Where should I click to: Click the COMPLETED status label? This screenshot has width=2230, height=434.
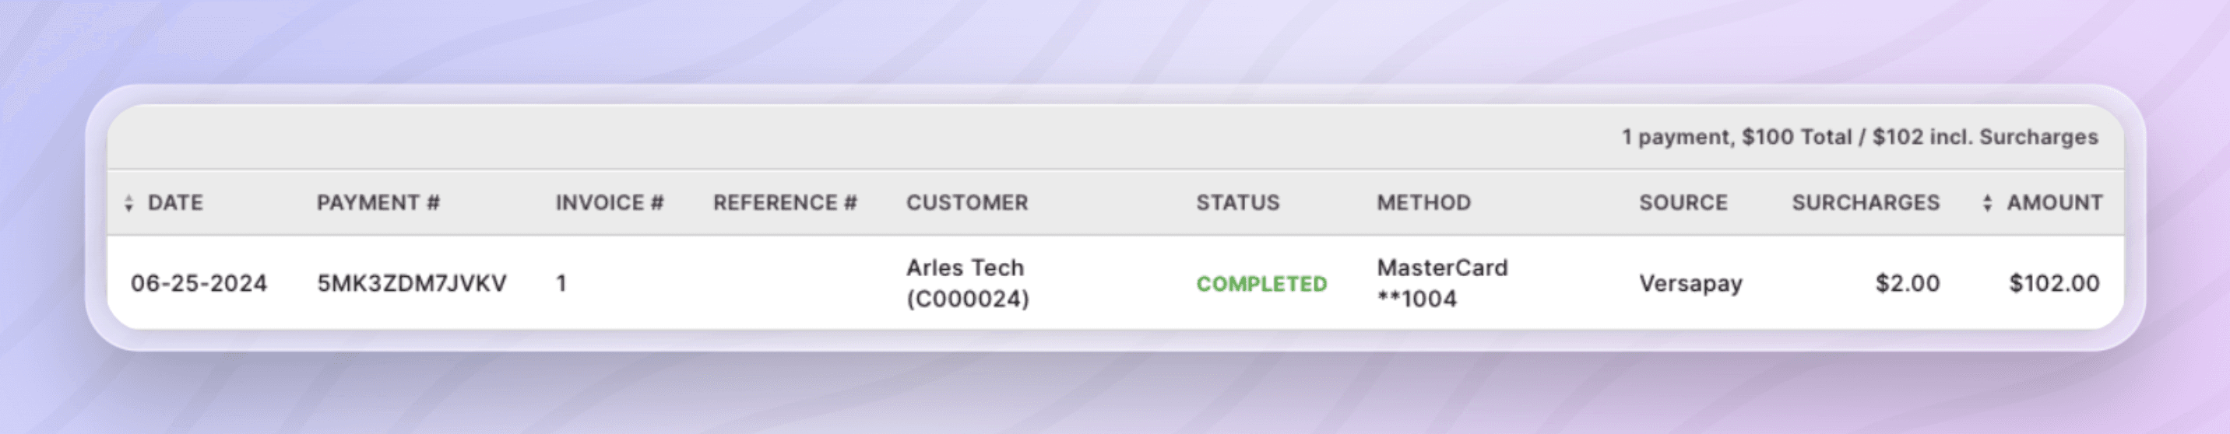[1261, 285]
